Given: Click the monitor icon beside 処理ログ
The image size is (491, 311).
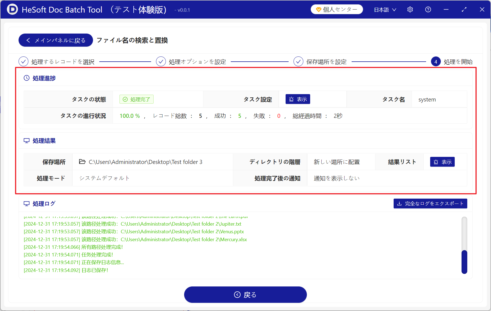Looking at the screenshot, I should (26, 204).
